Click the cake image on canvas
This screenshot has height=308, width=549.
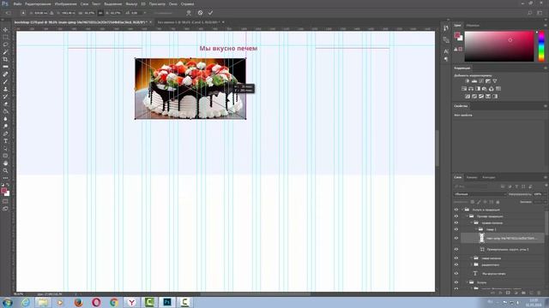click(x=190, y=88)
